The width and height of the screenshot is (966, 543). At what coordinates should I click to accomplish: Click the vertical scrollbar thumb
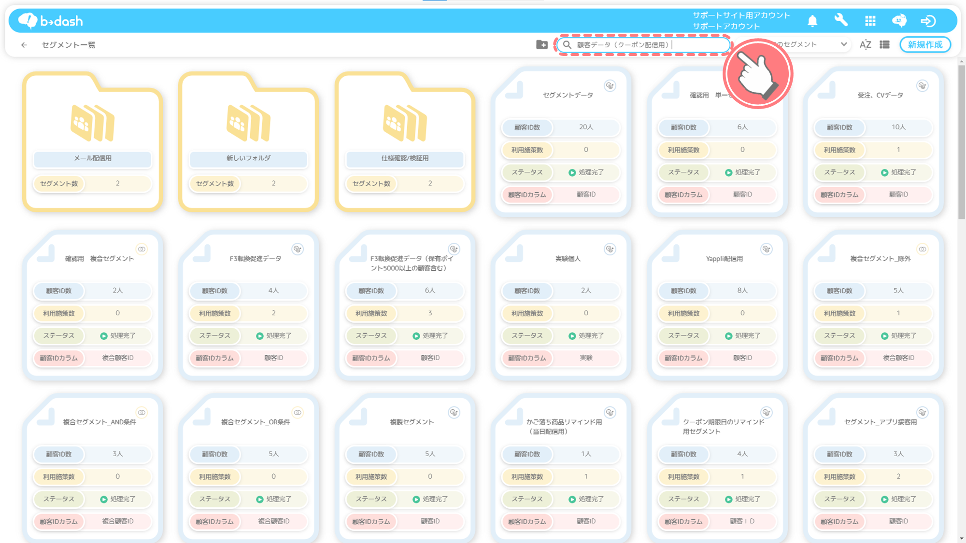(x=961, y=142)
